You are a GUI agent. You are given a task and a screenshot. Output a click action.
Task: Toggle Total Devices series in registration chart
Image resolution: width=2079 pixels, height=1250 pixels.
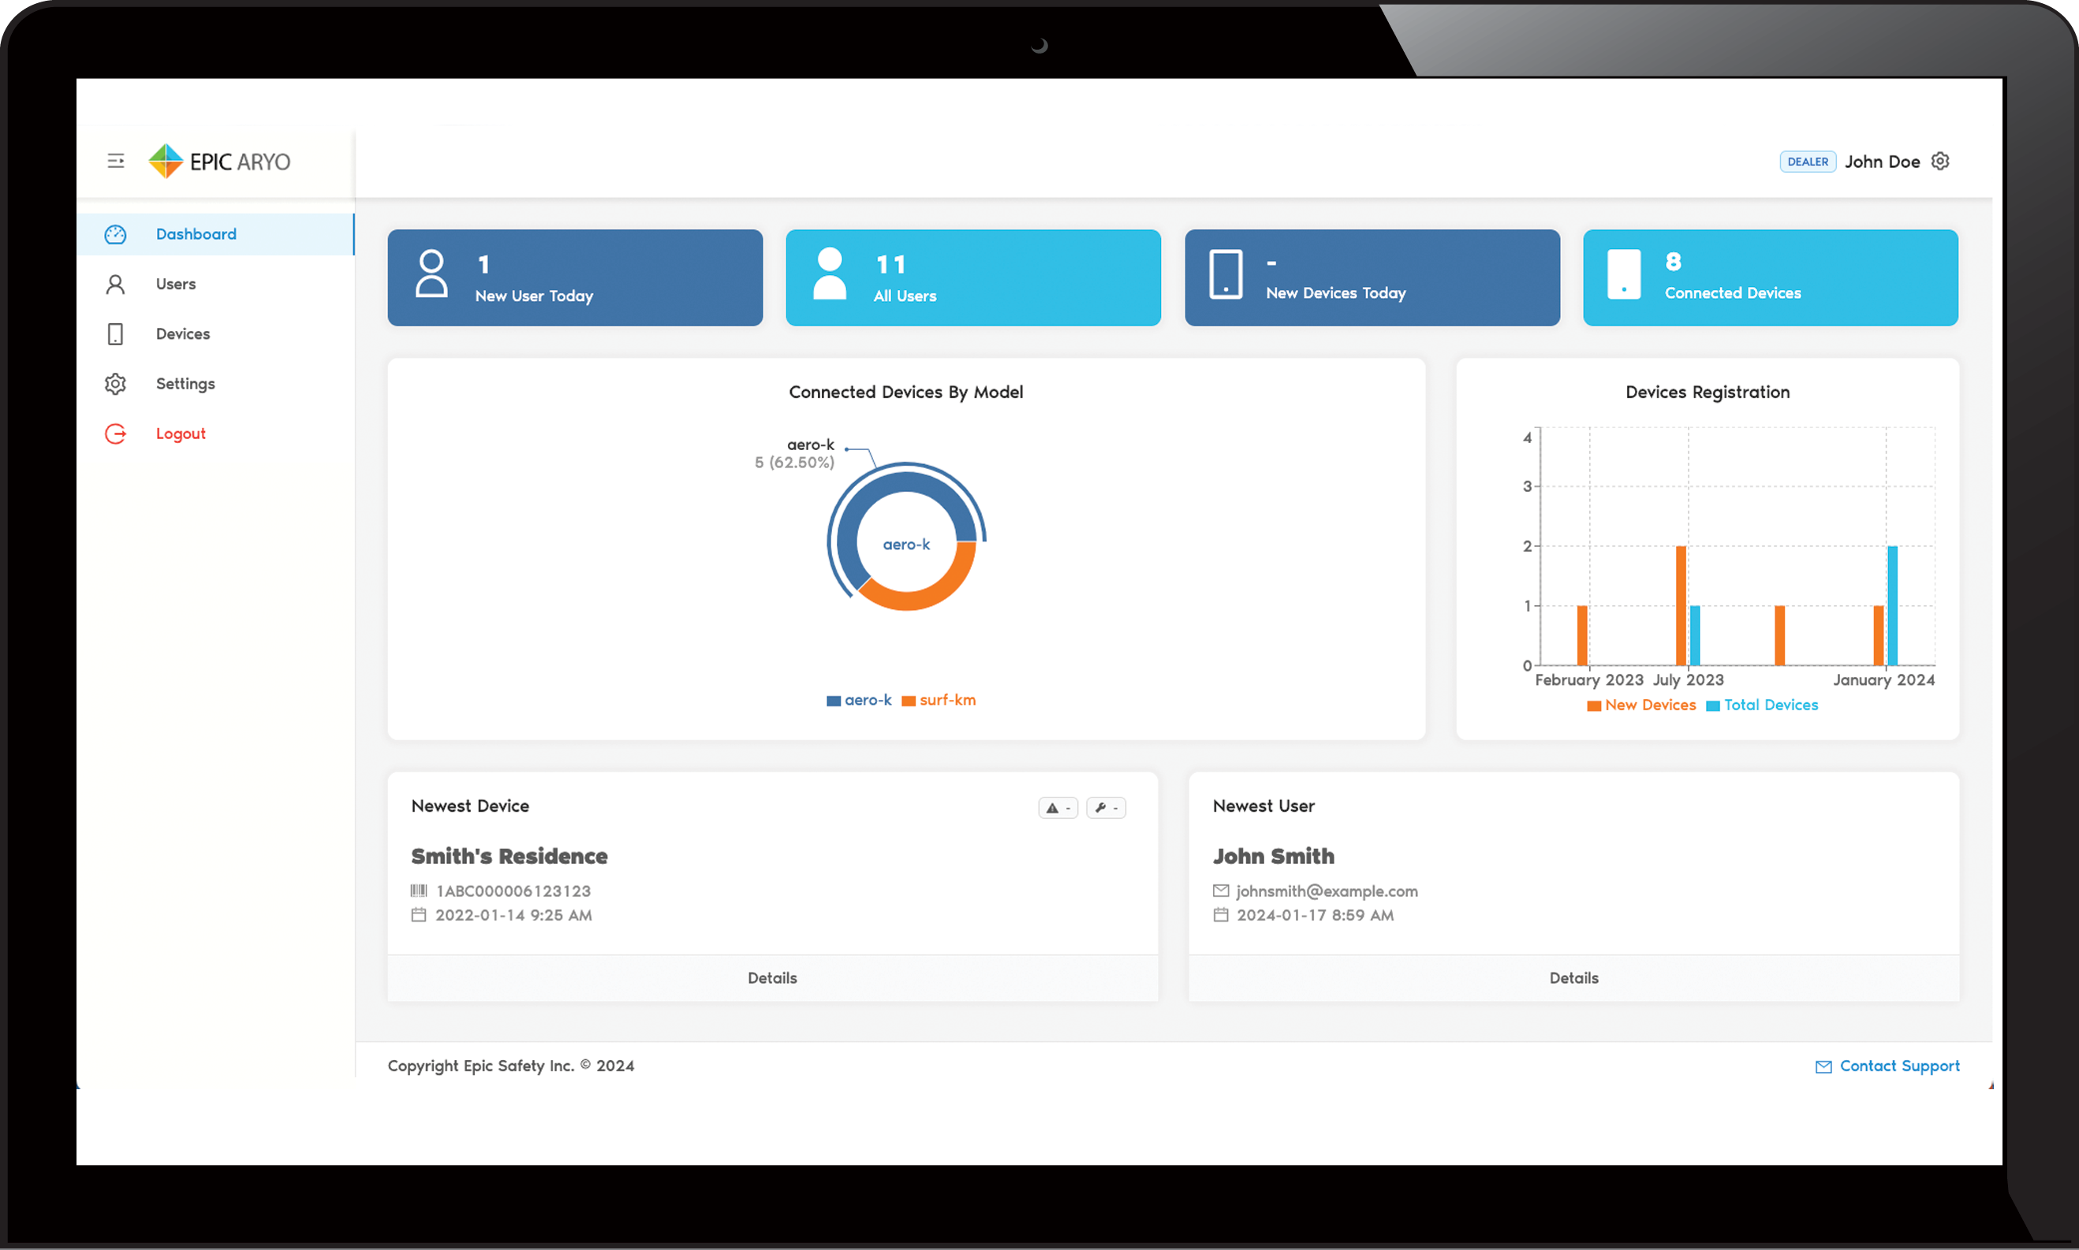[x=1761, y=705]
